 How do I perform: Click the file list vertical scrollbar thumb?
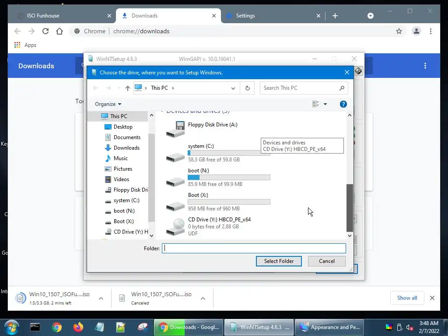pos(350,208)
